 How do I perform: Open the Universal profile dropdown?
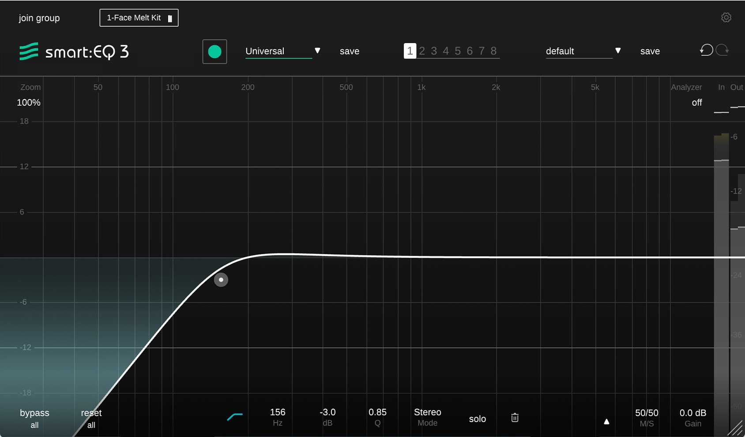click(282, 51)
